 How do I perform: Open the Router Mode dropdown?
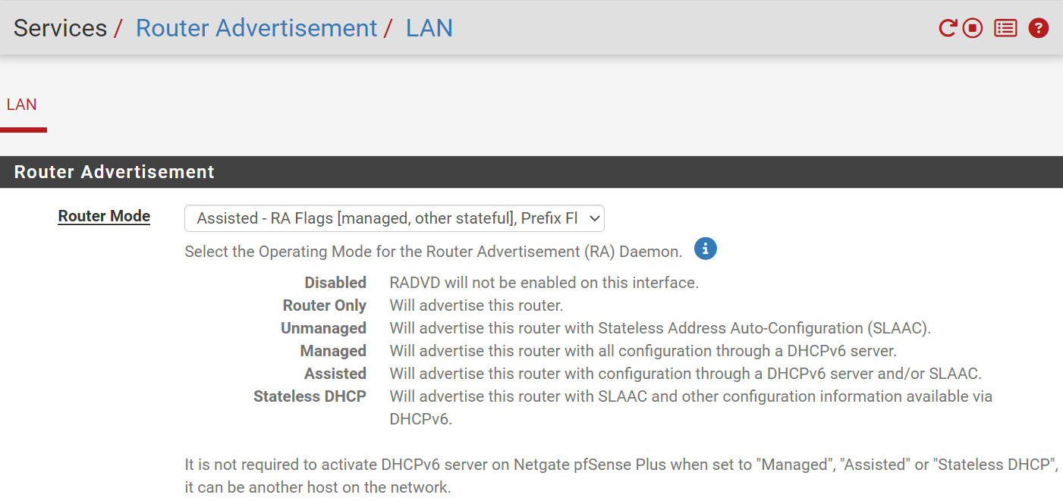coord(395,218)
